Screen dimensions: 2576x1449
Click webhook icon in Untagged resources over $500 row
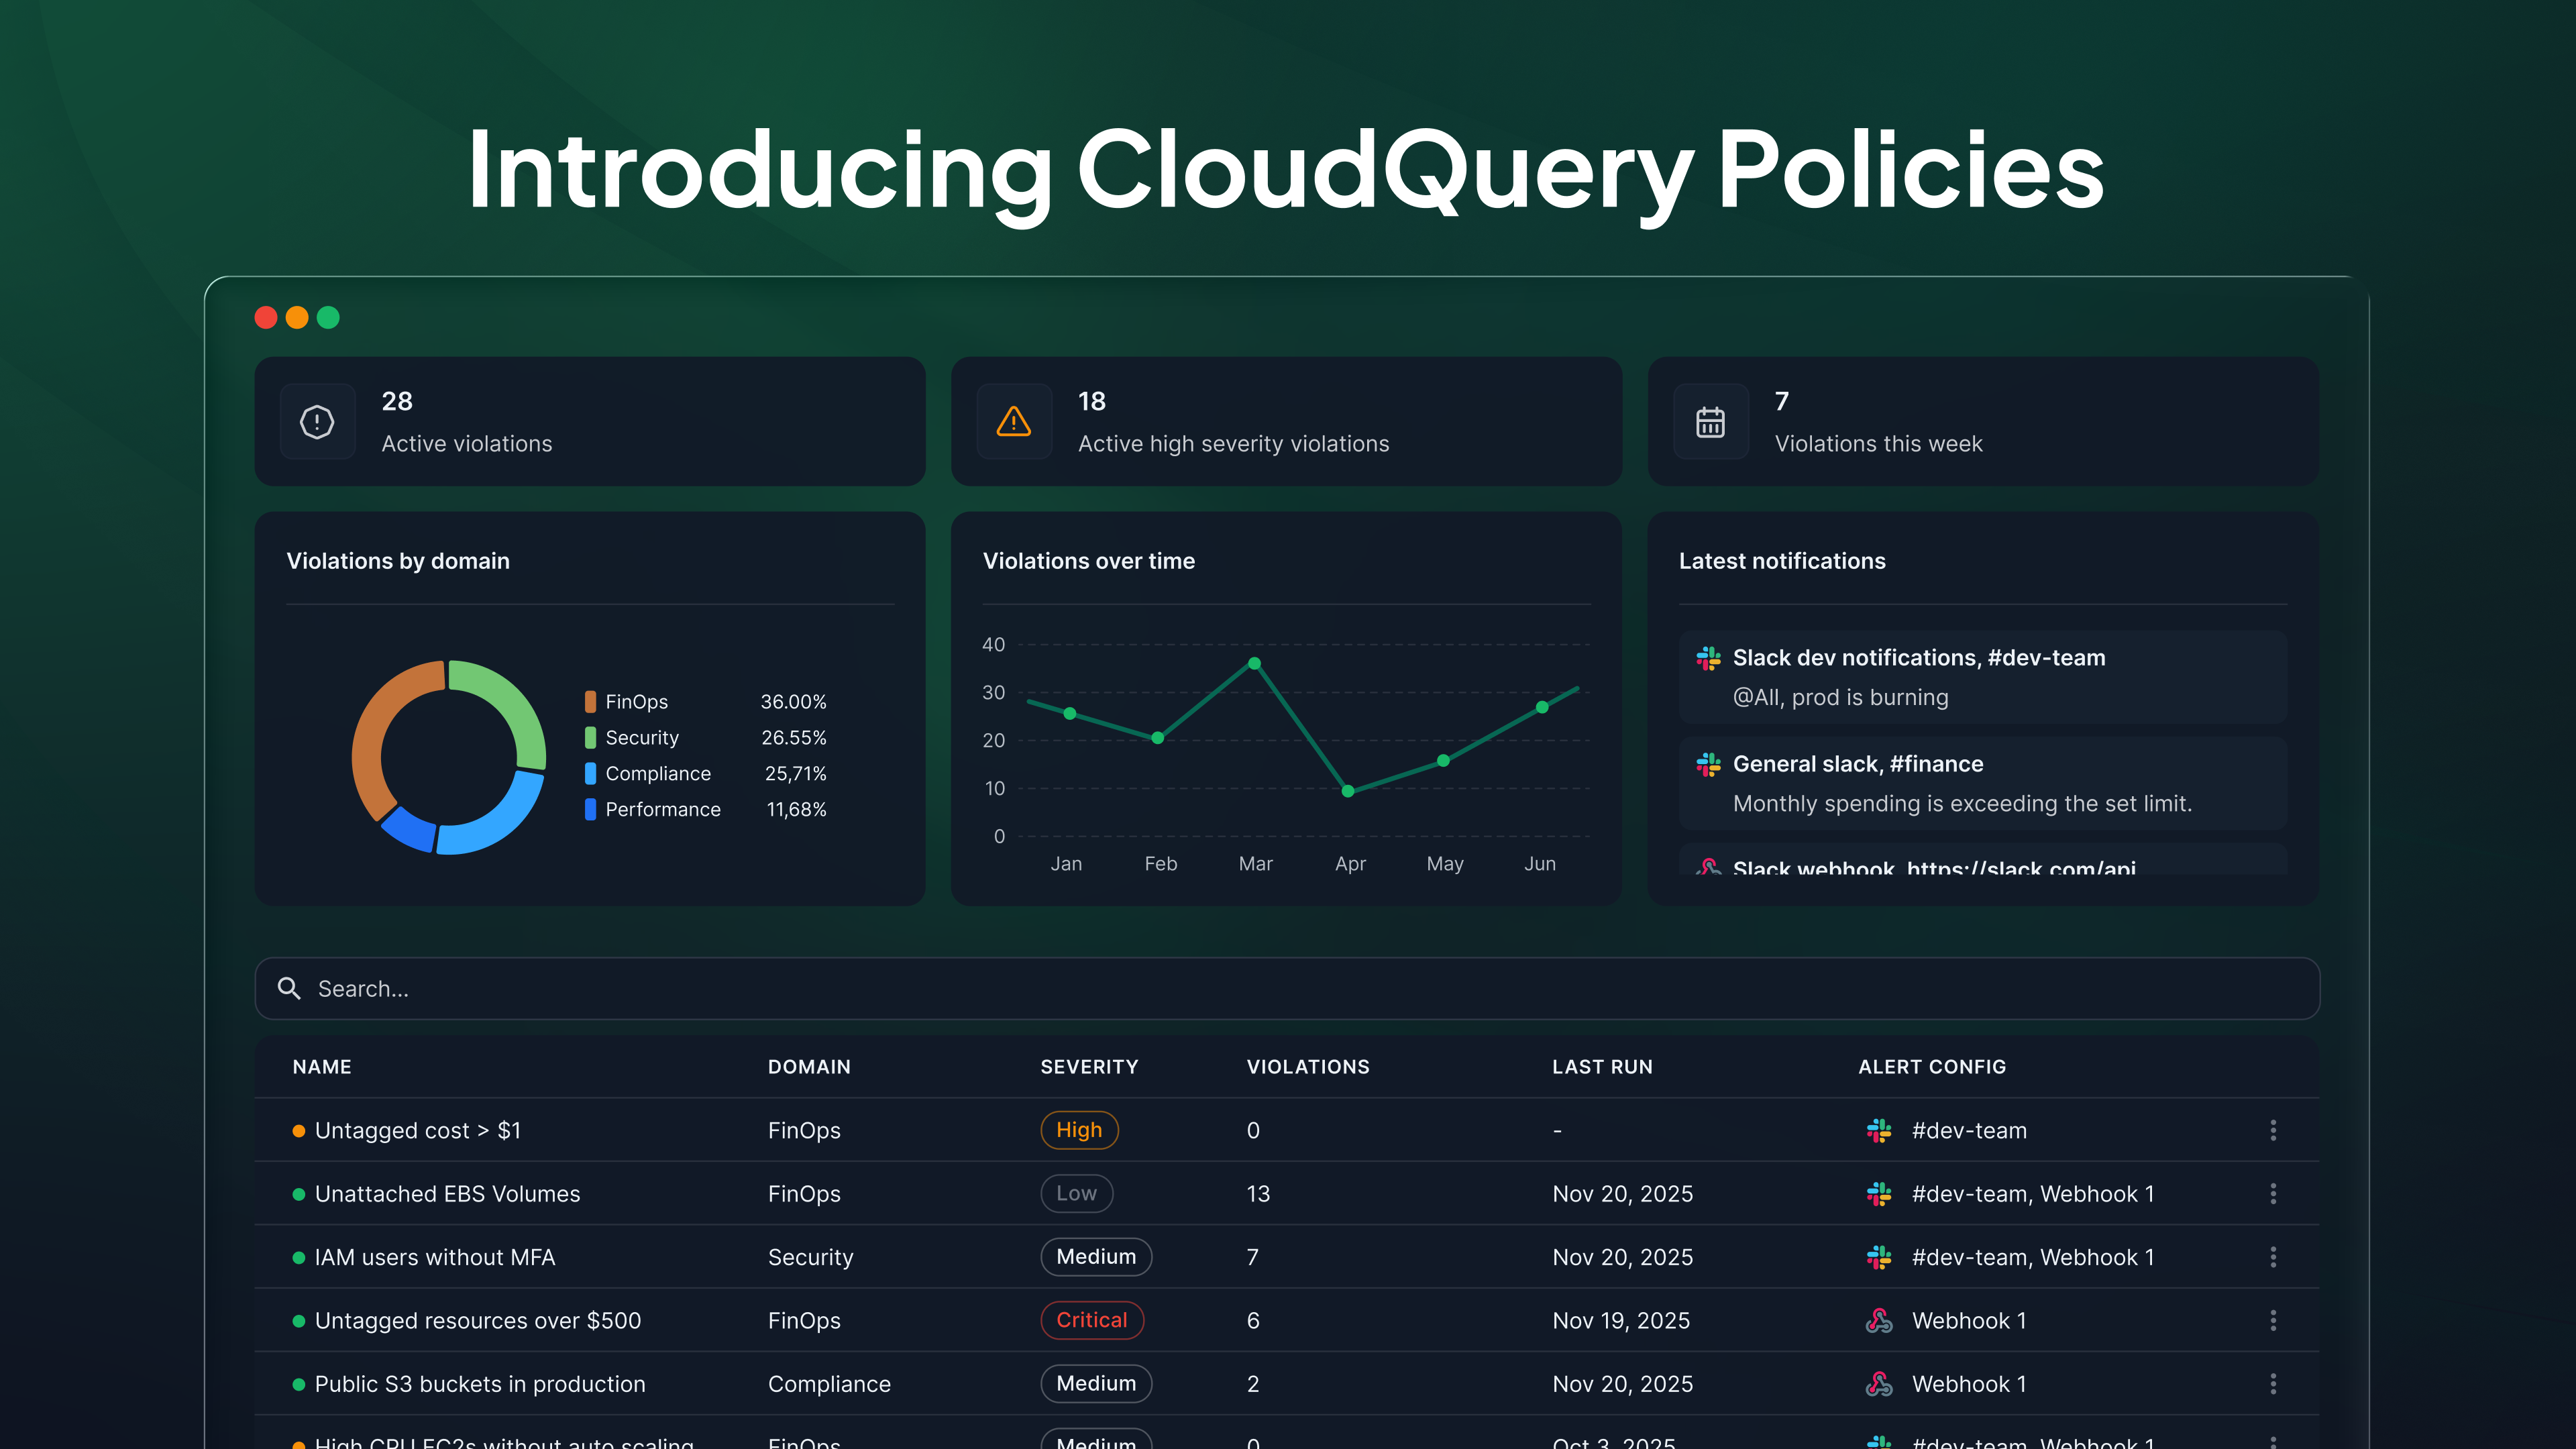point(1879,1320)
